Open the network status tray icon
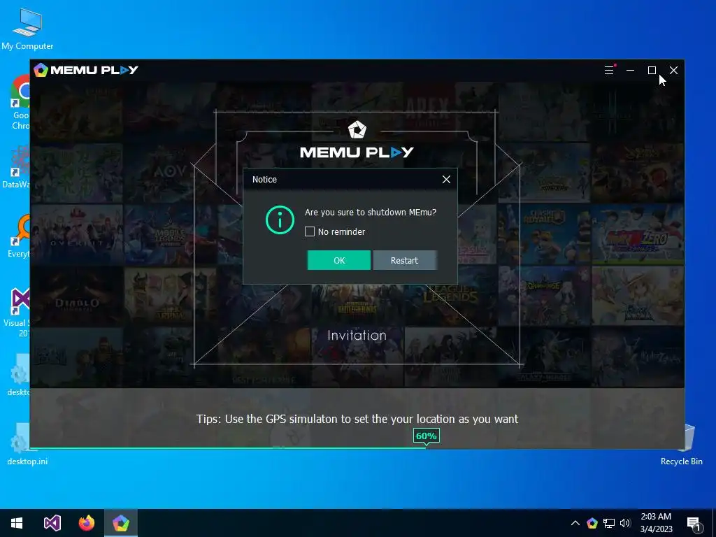Image resolution: width=716 pixels, height=537 pixels. click(609, 523)
